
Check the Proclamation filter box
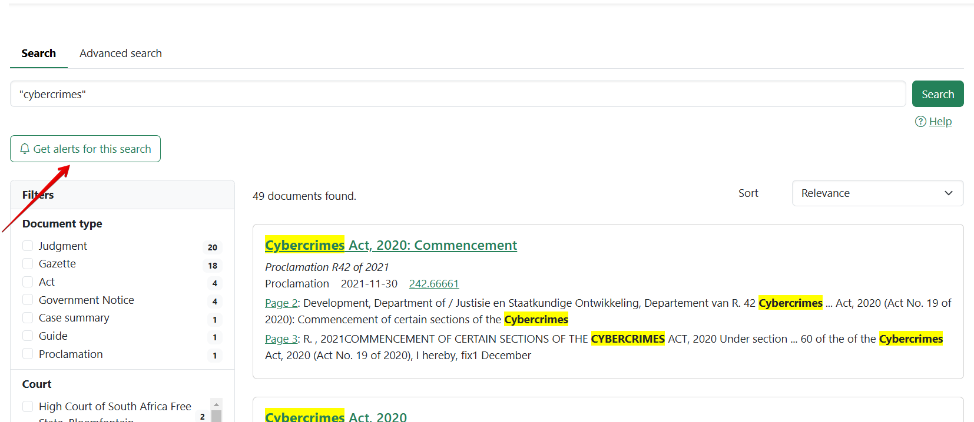[x=28, y=354]
